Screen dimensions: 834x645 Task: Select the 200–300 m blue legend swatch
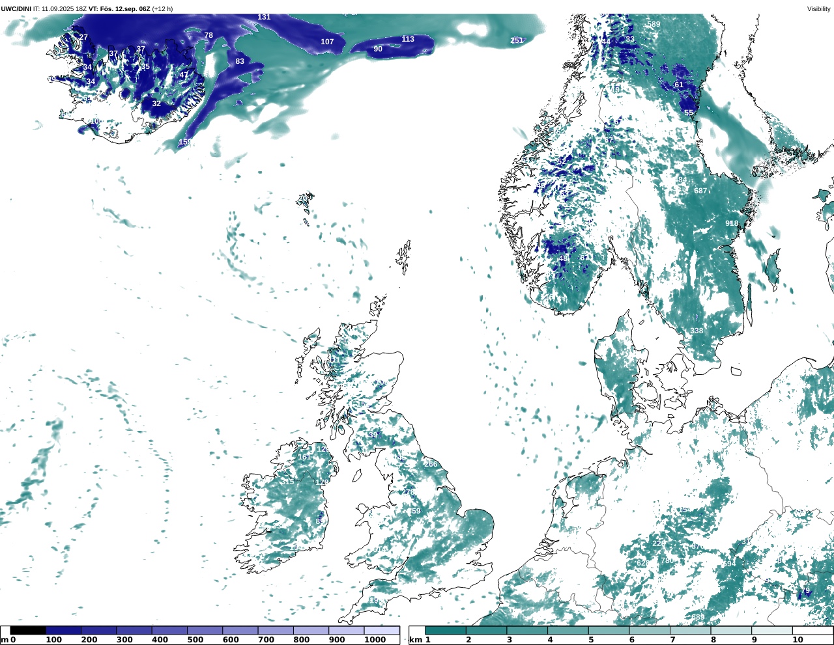coord(99,630)
